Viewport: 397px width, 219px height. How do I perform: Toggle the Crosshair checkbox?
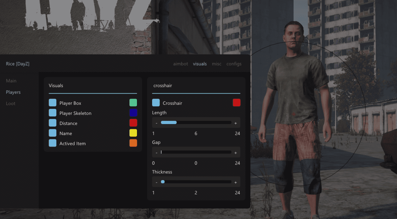(x=156, y=103)
